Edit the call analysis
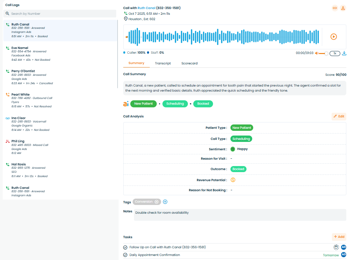Screen dimensions: 350x260 pyautogui.click(x=339, y=116)
